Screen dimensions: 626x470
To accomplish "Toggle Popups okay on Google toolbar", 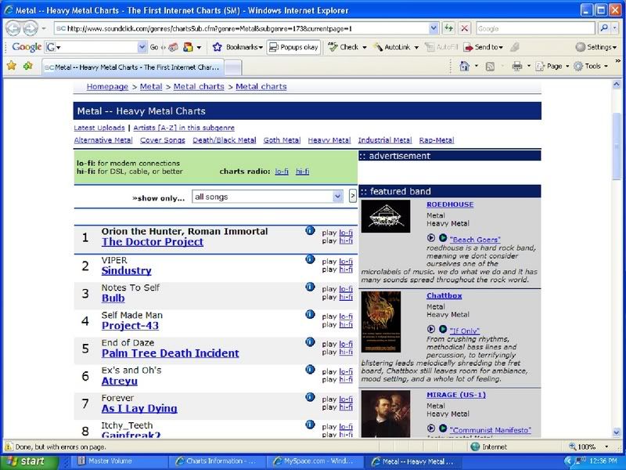I will coord(293,47).
